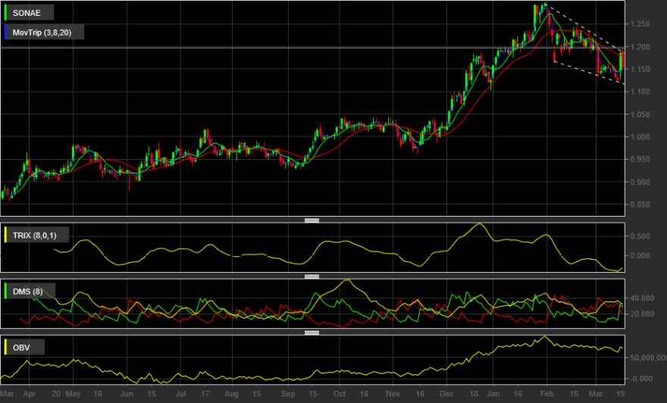Viewport: 667px width, 403px height.
Task: Click the 1.200 price level on the axis
Action: tap(640, 47)
